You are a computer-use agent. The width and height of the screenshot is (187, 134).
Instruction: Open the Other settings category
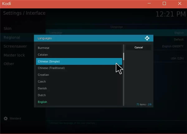[9, 64]
